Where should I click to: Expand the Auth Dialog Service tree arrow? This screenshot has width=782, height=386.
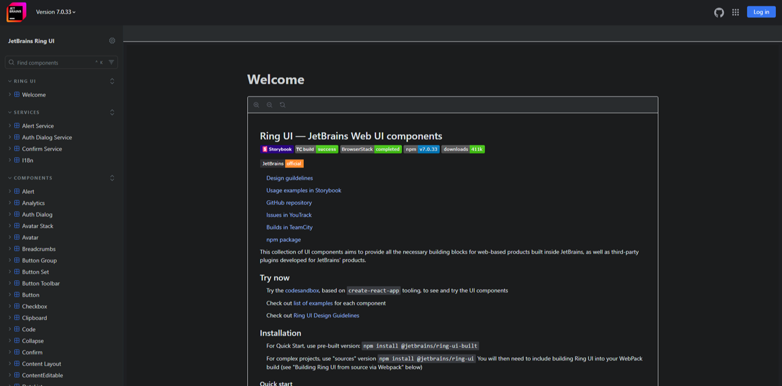tap(10, 137)
